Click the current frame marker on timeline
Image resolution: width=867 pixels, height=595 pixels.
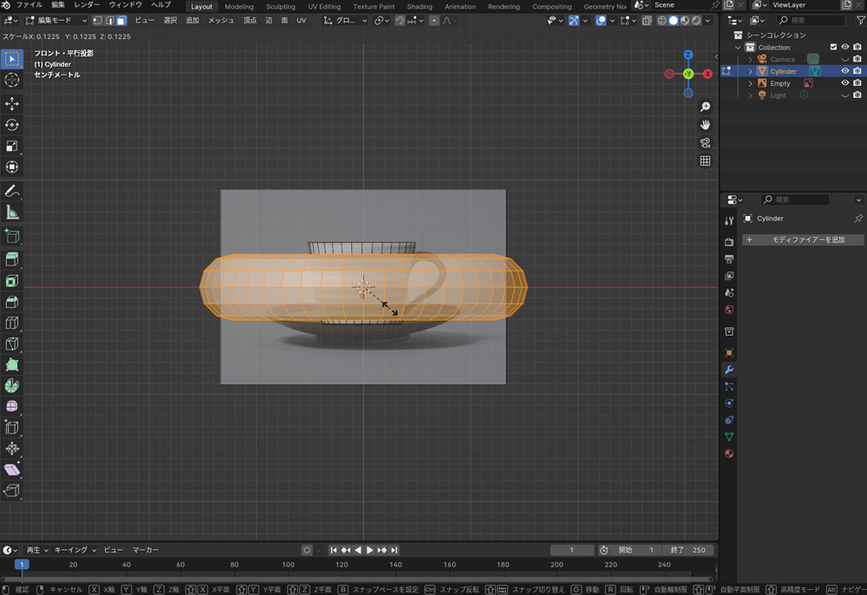click(x=22, y=565)
